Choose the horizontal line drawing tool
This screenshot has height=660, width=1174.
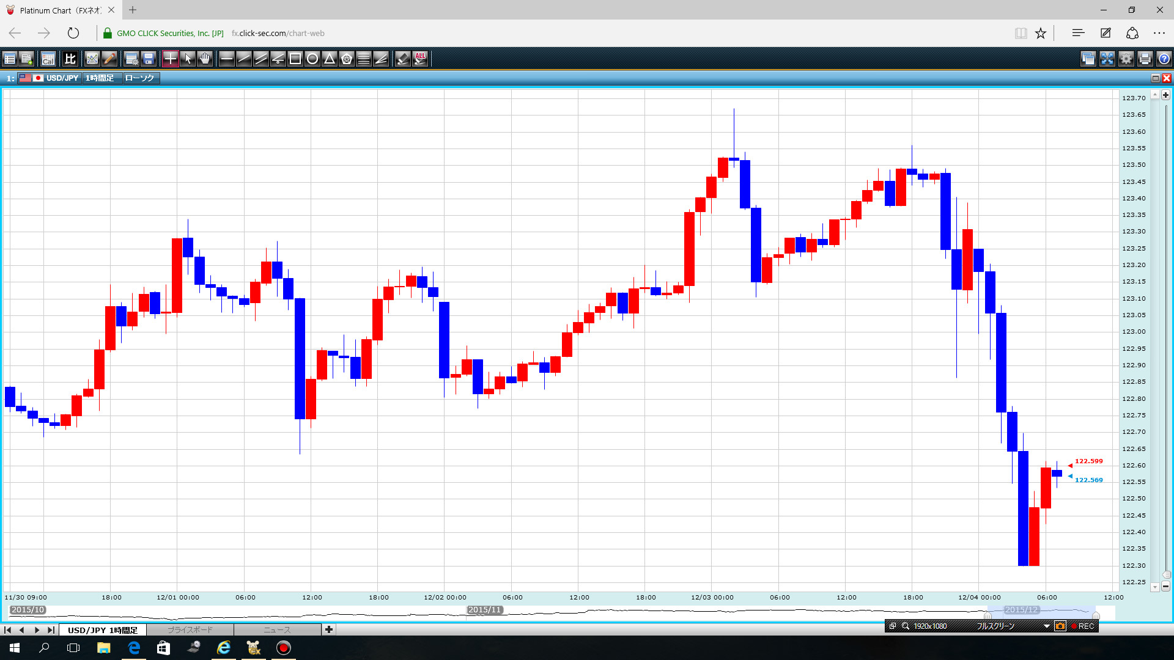[x=226, y=59]
